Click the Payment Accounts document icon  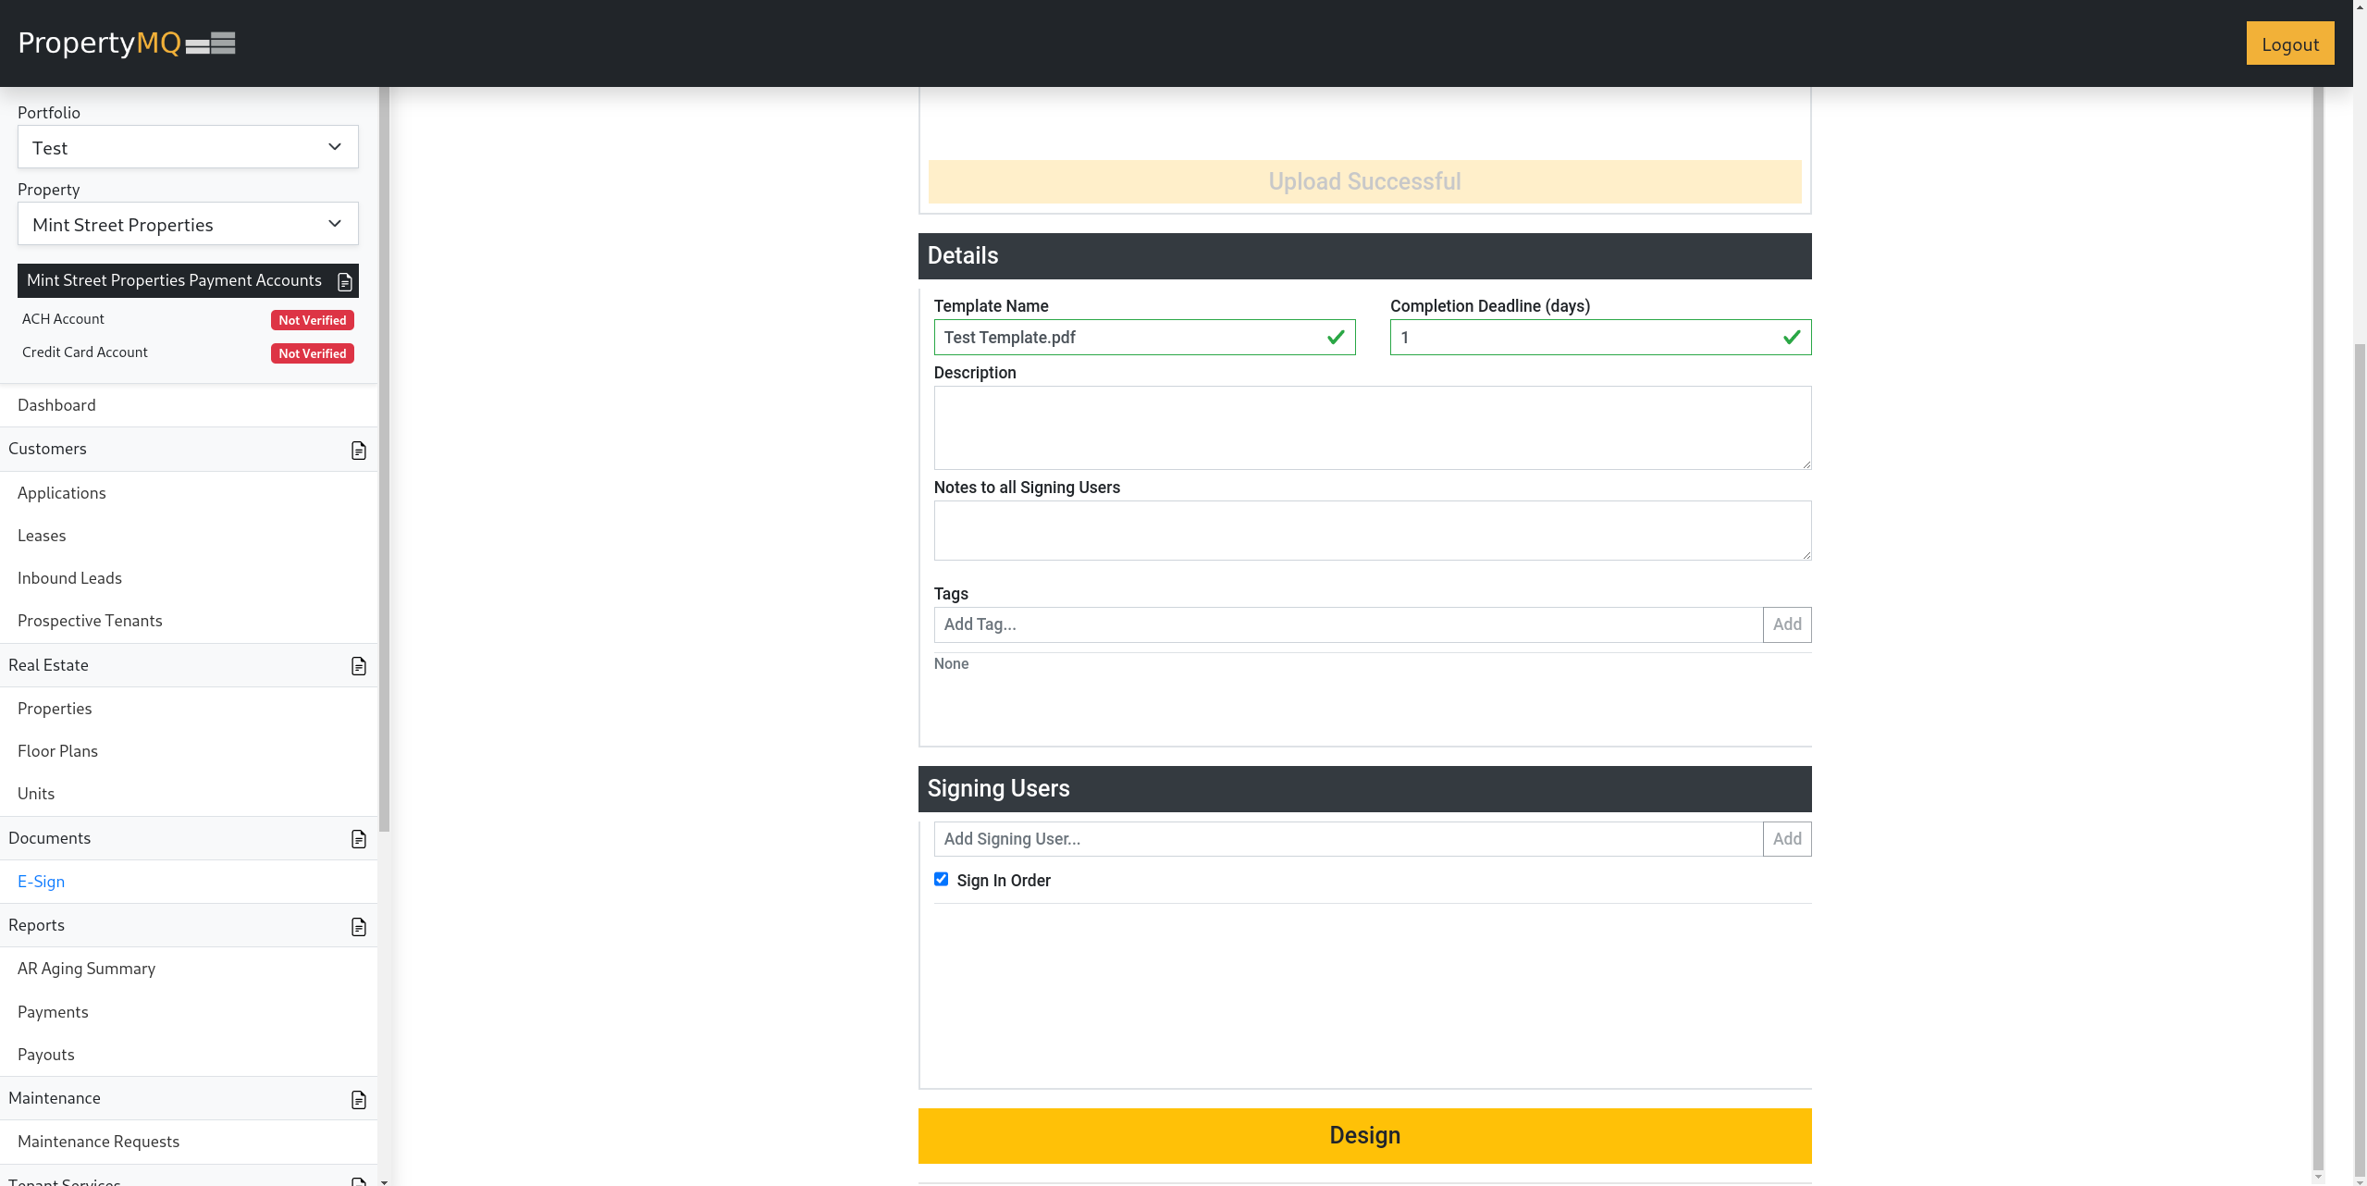[345, 282]
